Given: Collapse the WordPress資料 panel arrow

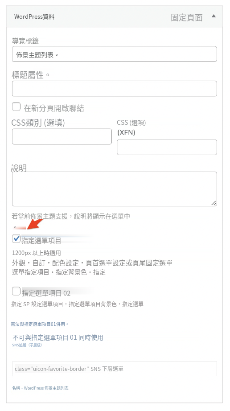Looking at the screenshot, I should tap(214, 16).
